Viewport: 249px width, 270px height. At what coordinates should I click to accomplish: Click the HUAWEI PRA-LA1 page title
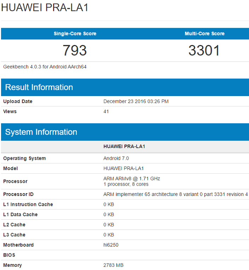point(45,7)
